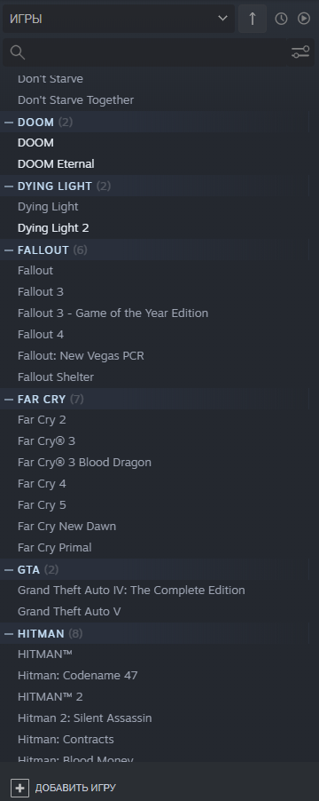This screenshot has height=801, width=319.
Task: Select Far Cry New Dawn
Action: [66, 527]
